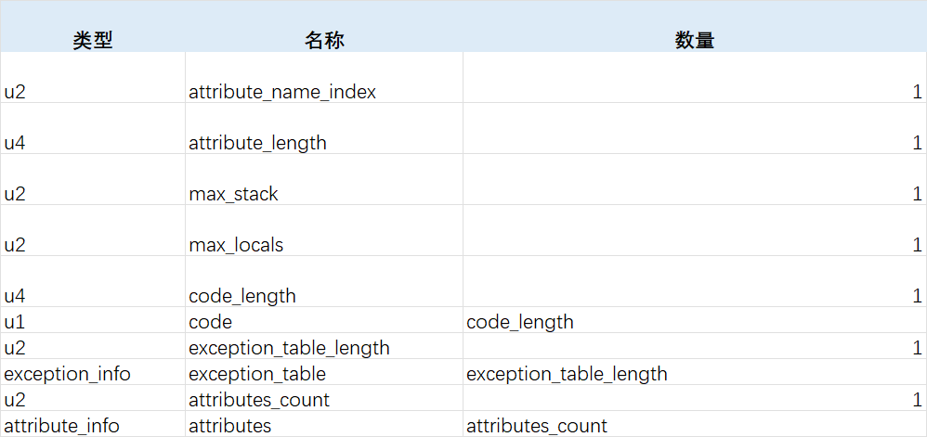Select the exception_table_length name cell
Image resolution: width=927 pixels, height=437 pixels.
(x=324, y=346)
